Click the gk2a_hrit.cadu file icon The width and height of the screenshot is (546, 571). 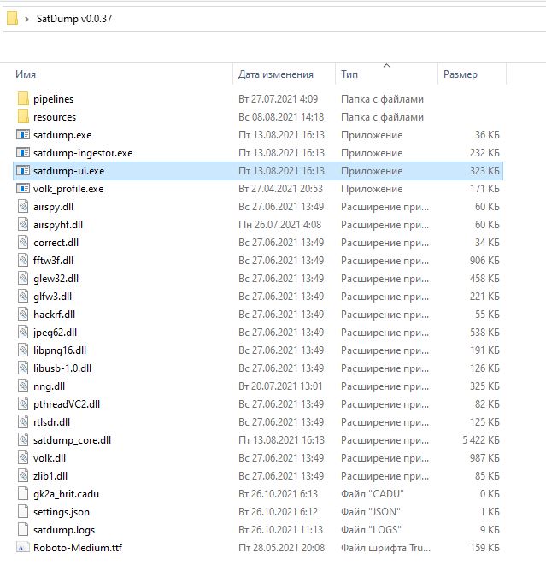(x=23, y=493)
